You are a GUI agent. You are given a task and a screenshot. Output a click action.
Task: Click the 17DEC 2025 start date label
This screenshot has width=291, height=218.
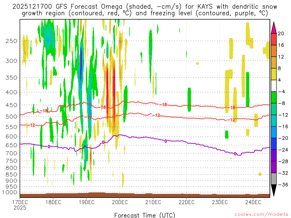pyautogui.click(x=19, y=205)
